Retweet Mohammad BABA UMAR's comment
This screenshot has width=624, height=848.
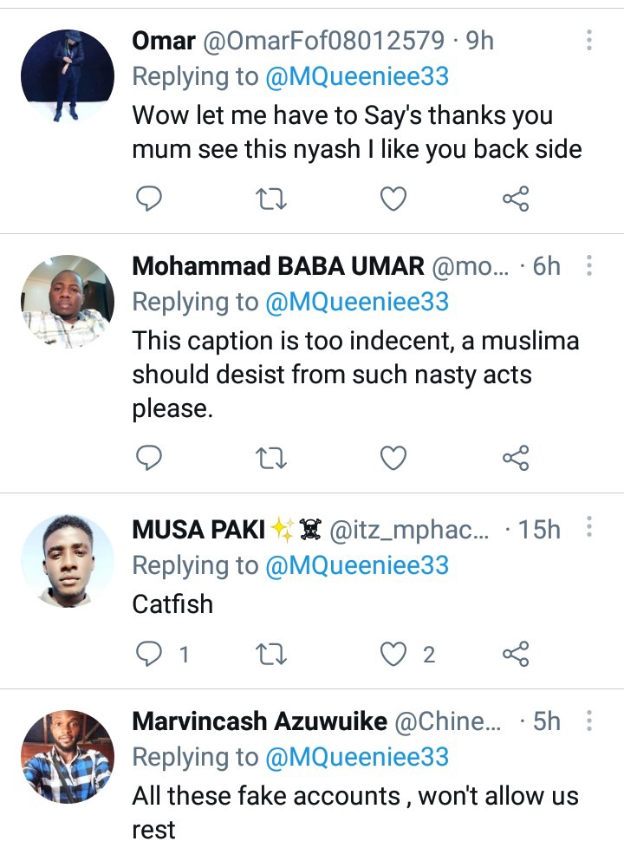270,458
